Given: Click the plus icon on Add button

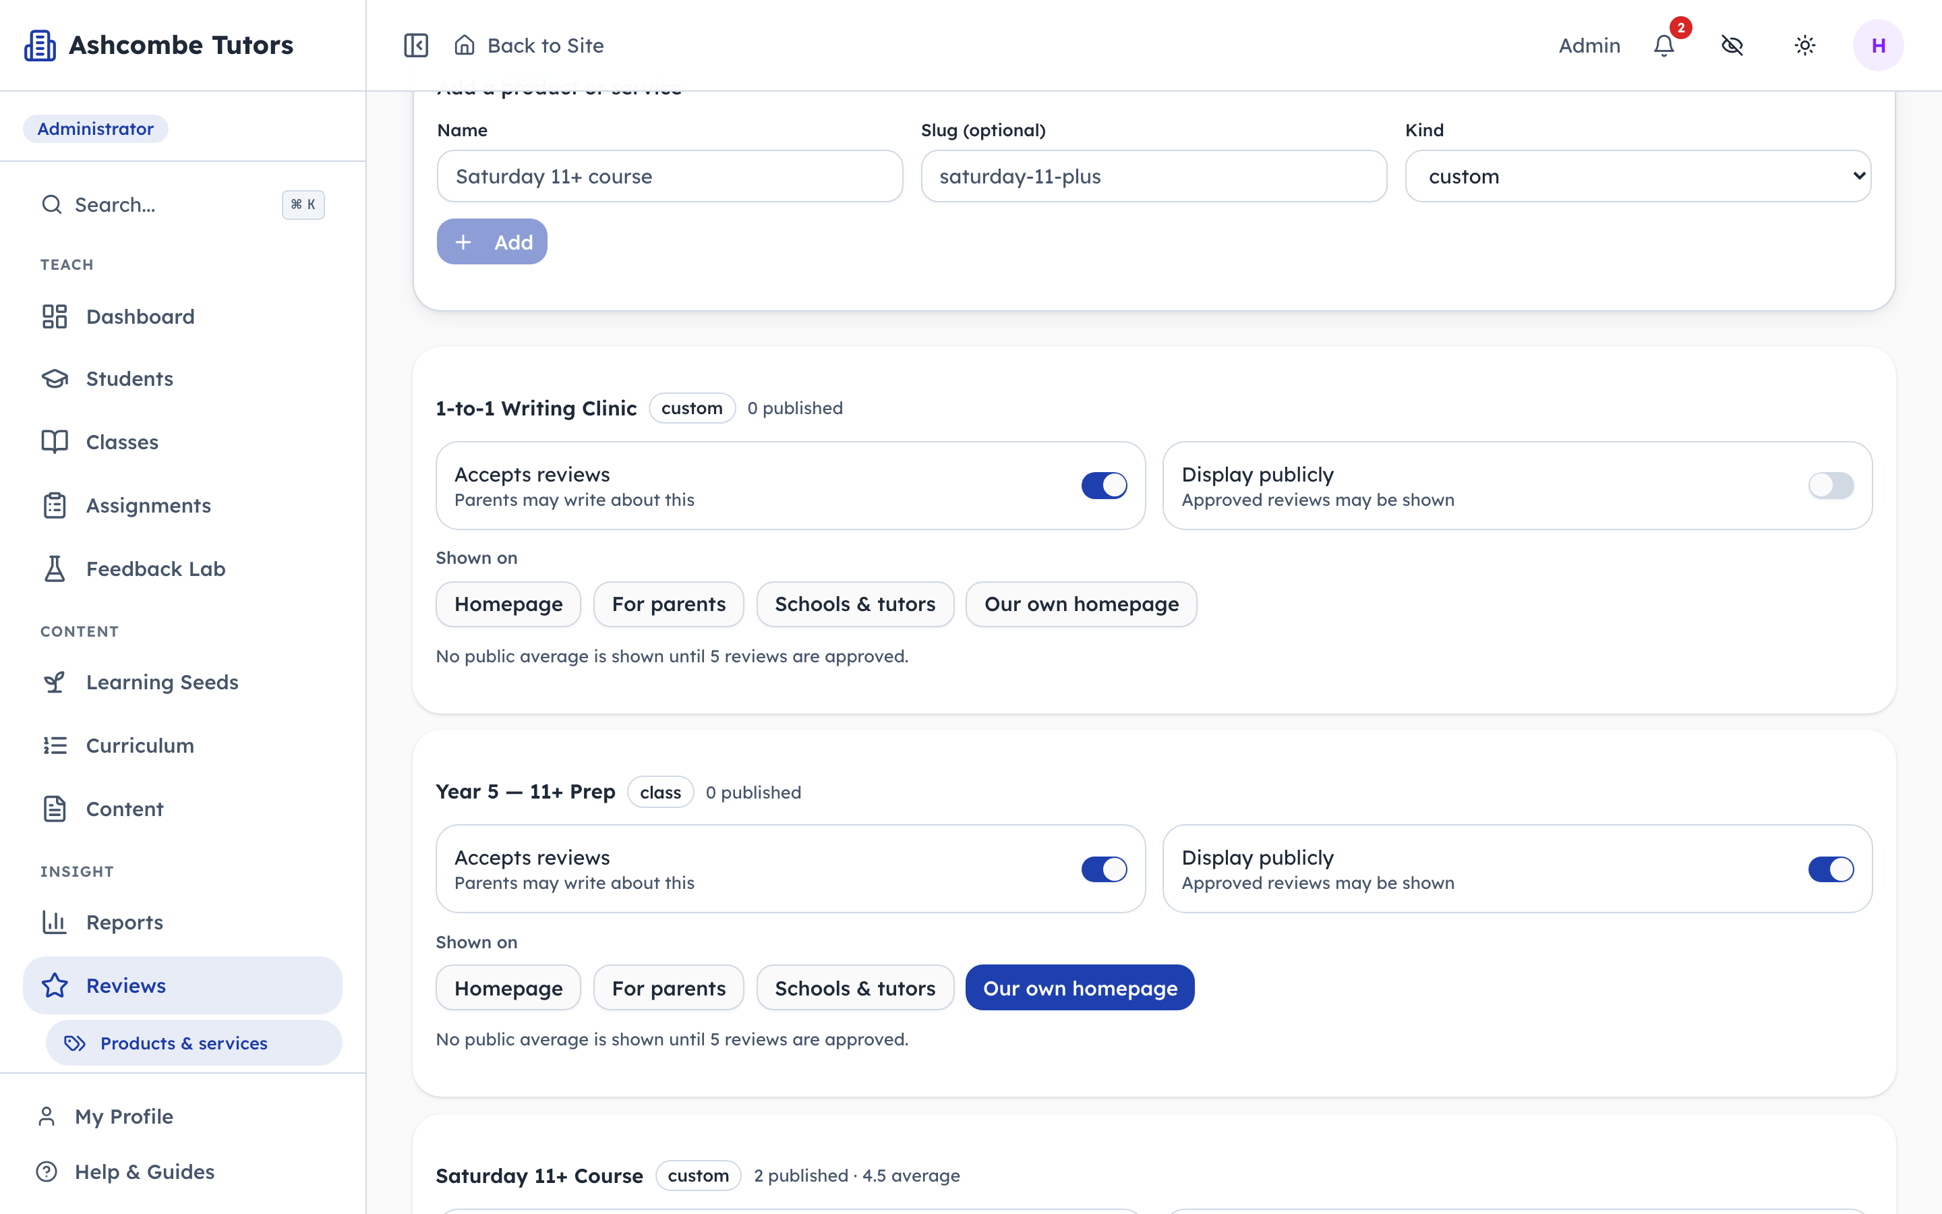Looking at the screenshot, I should [463, 241].
